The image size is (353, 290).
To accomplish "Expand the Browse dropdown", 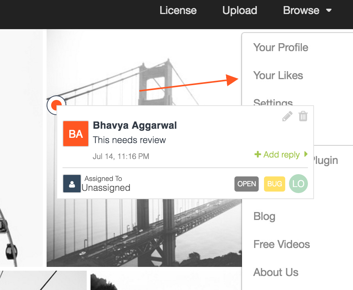I will (307, 11).
